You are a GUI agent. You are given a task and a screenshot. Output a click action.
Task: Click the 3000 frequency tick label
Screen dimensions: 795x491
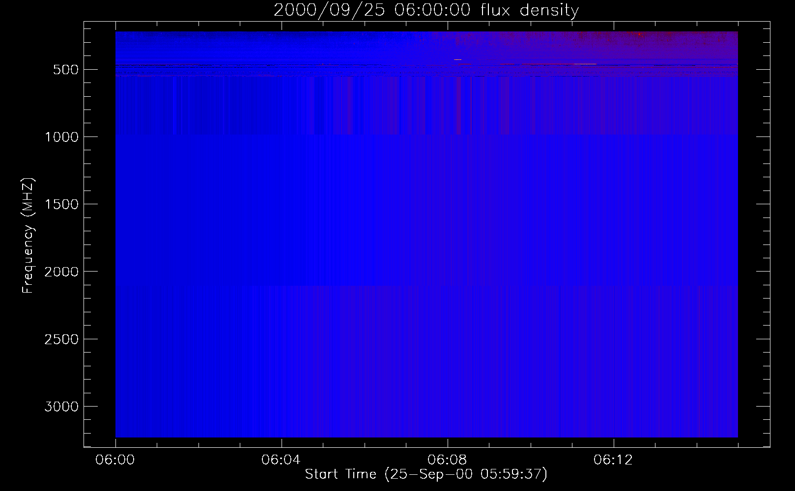point(61,407)
